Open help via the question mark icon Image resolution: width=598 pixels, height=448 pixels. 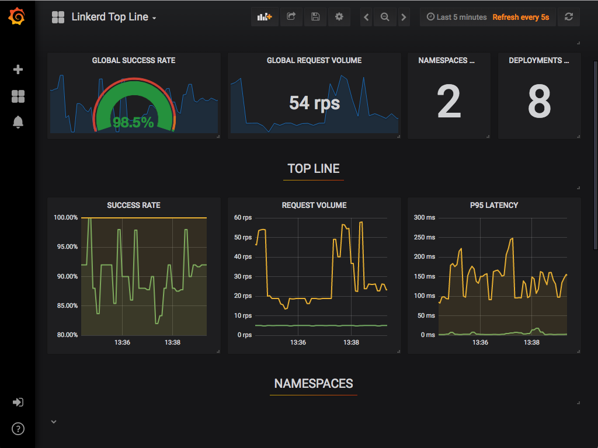click(18, 429)
